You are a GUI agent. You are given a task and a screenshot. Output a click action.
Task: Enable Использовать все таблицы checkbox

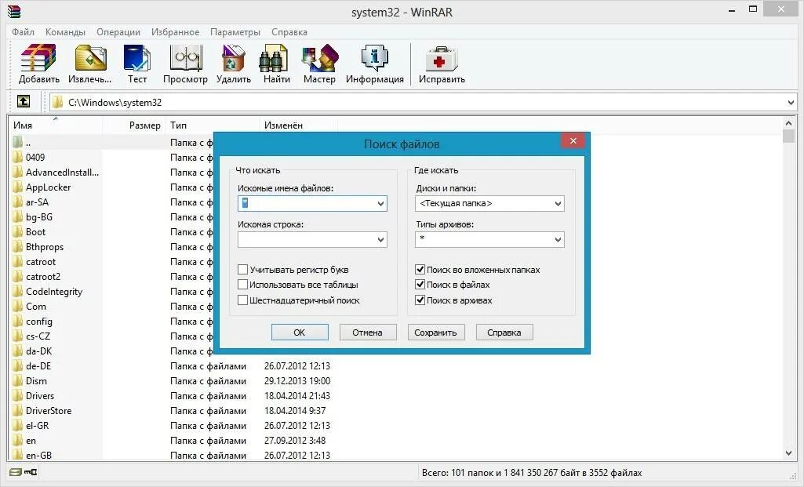[x=243, y=285]
